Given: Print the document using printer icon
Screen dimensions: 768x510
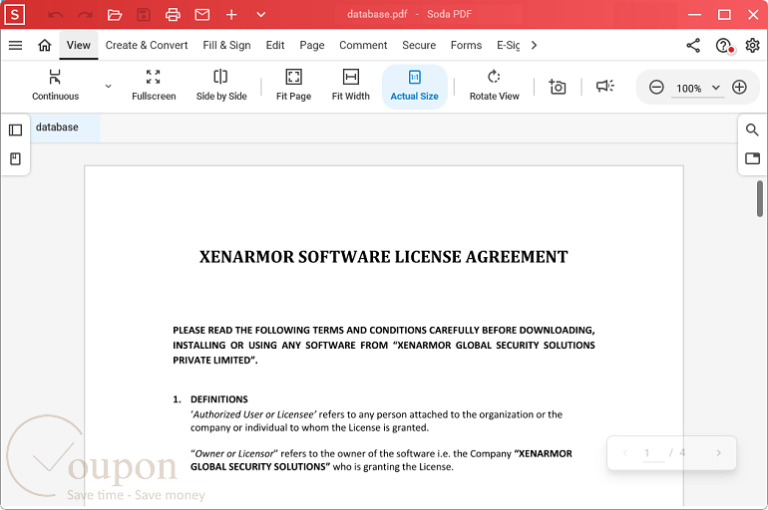Looking at the screenshot, I should point(173,15).
